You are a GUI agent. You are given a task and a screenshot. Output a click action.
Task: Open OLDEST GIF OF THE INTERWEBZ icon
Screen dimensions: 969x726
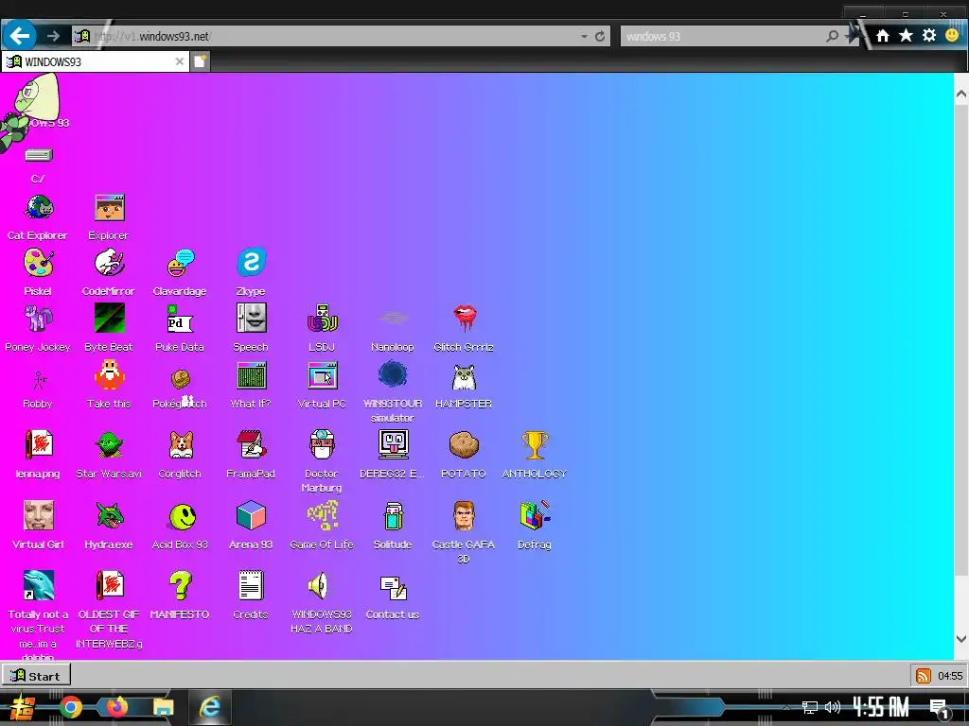(x=110, y=585)
